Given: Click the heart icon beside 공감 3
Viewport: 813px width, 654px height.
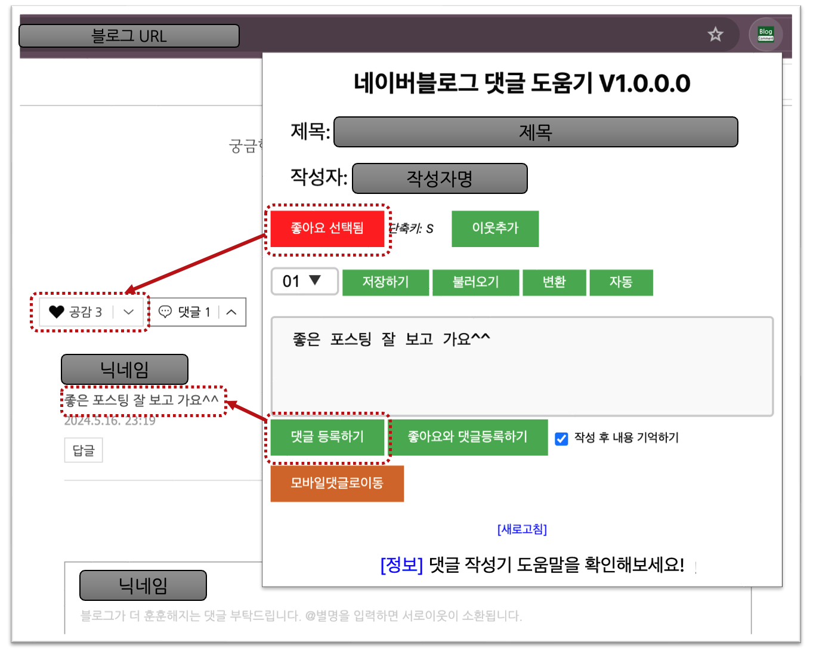Looking at the screenshot, I should coord(56,311).
